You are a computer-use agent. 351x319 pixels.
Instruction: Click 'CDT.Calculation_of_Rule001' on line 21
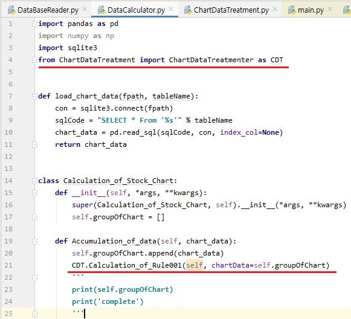click(x=127, y=265)
